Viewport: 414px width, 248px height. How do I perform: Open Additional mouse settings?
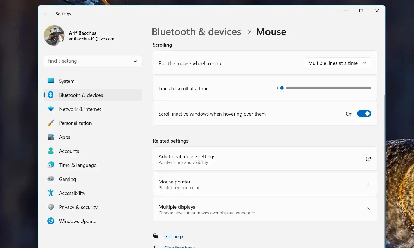coord(265,159)
